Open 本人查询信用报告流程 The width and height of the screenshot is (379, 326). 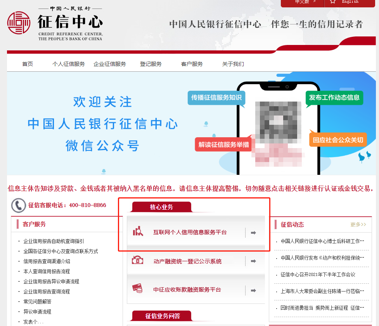[x=47, y=272]
